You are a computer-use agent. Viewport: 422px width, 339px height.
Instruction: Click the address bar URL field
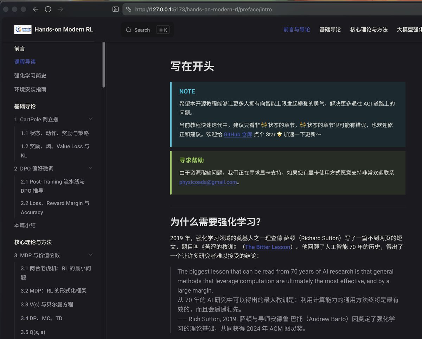tap(273, 9)
